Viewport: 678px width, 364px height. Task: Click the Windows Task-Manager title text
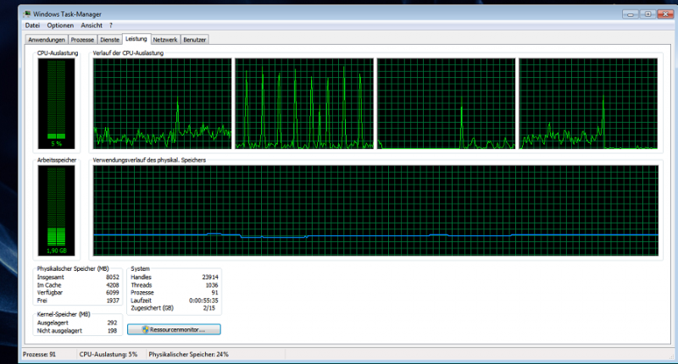[68, 14]
